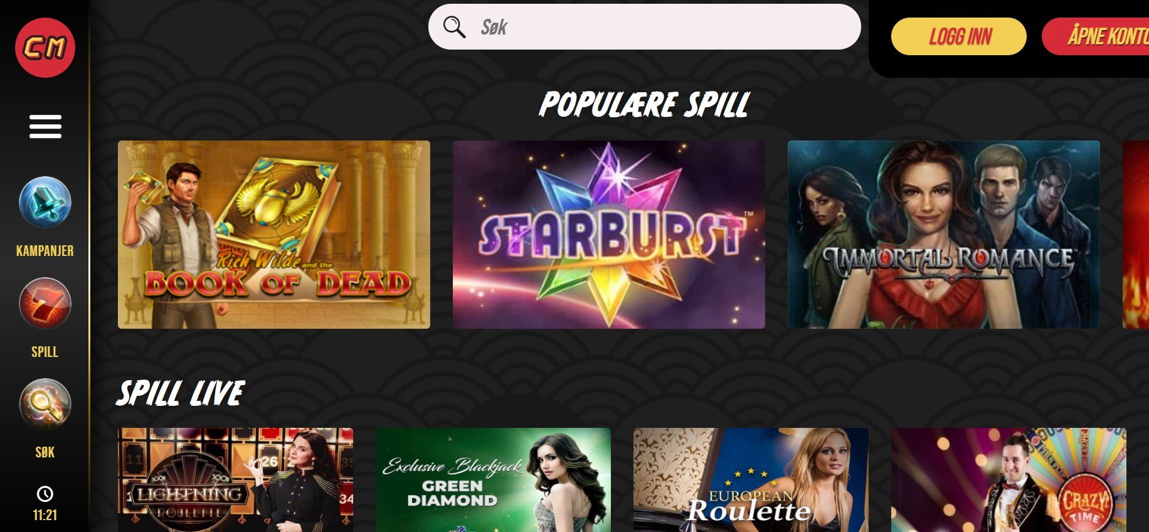Click the Søk magnifier sidebar icon
This screenshot has width=1149, height=532.
(45, 404)
